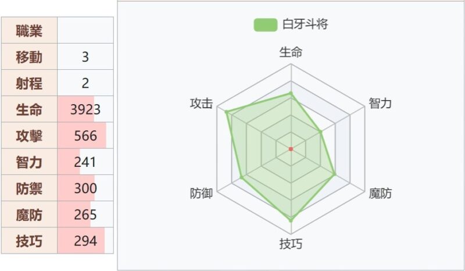465x271 pixels.
Task: Select the 技巧 axis label on chart
Action: tap(291, 244)
